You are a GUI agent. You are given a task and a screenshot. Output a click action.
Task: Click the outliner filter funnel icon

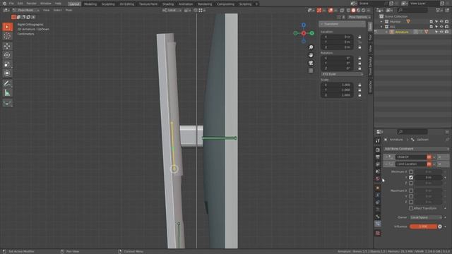pos(439,10)
